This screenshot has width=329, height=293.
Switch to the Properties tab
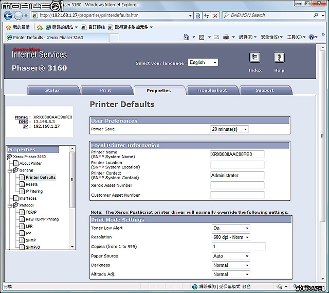(159, 91)
